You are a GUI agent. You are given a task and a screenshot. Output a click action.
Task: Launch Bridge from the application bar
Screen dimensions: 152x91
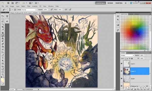8,3
